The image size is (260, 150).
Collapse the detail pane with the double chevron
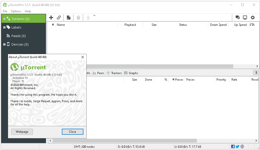256,73
